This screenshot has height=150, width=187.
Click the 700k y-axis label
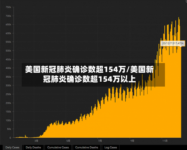pyautogui.click(x=8, y=16)
